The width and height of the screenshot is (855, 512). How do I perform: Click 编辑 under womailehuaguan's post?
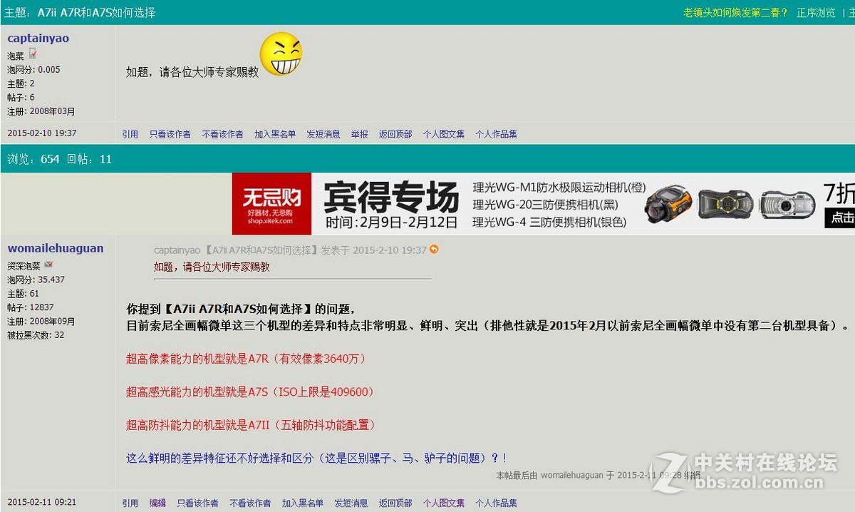coord(157,503)
